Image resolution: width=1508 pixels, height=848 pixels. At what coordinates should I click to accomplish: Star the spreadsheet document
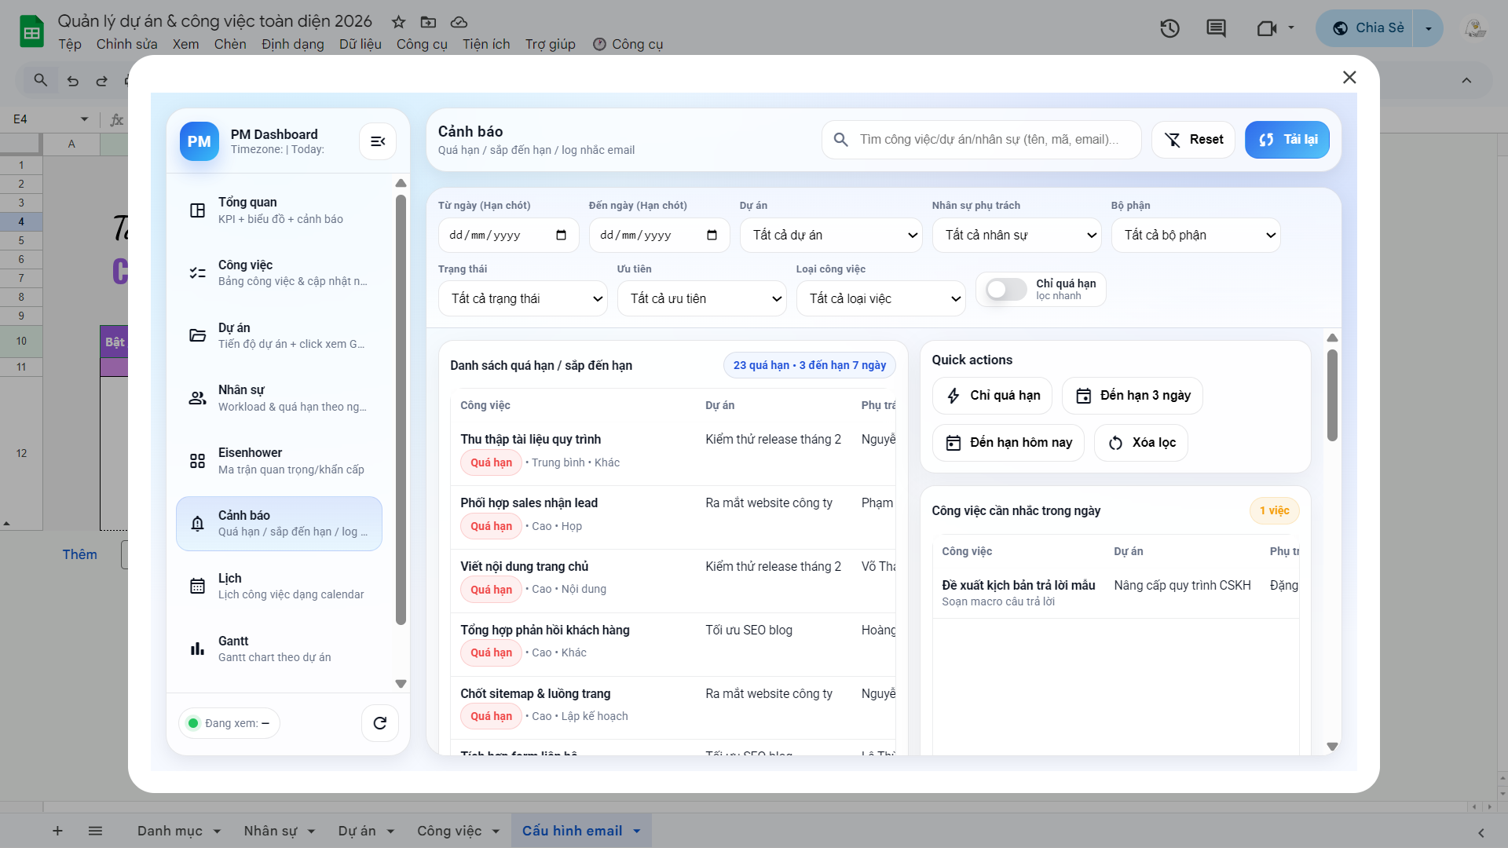(x=399, y=22)
